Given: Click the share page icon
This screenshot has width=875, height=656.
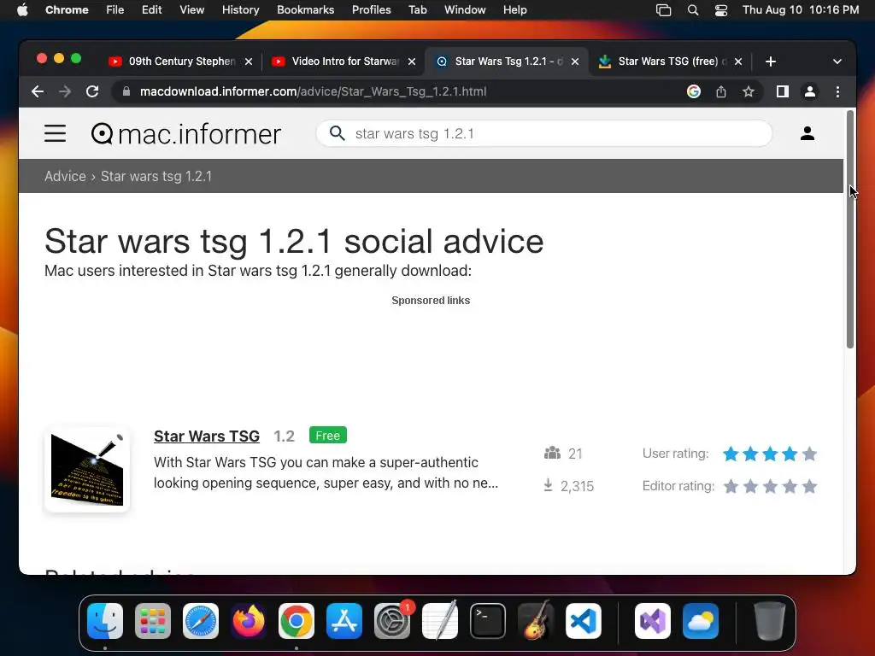Looking at the screenshot, I should pyautogui.click(x=721, y=91).
